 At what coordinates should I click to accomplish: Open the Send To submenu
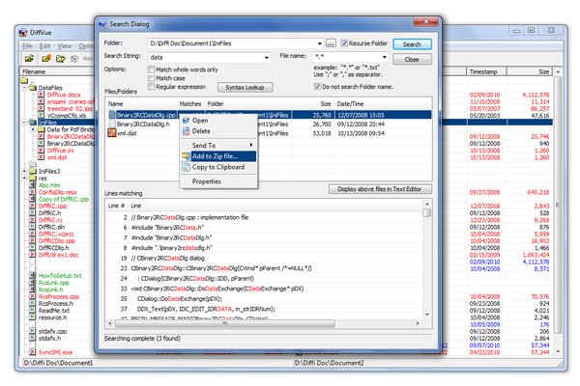click(x=217, y=143)
